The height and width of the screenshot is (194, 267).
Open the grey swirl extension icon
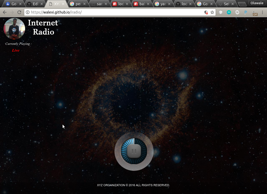coord(237,12)
